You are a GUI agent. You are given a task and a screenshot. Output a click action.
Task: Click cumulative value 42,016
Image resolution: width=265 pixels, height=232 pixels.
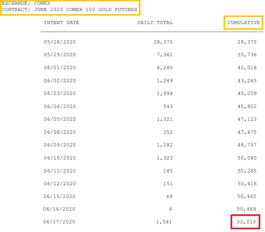(x=247, y=68)
